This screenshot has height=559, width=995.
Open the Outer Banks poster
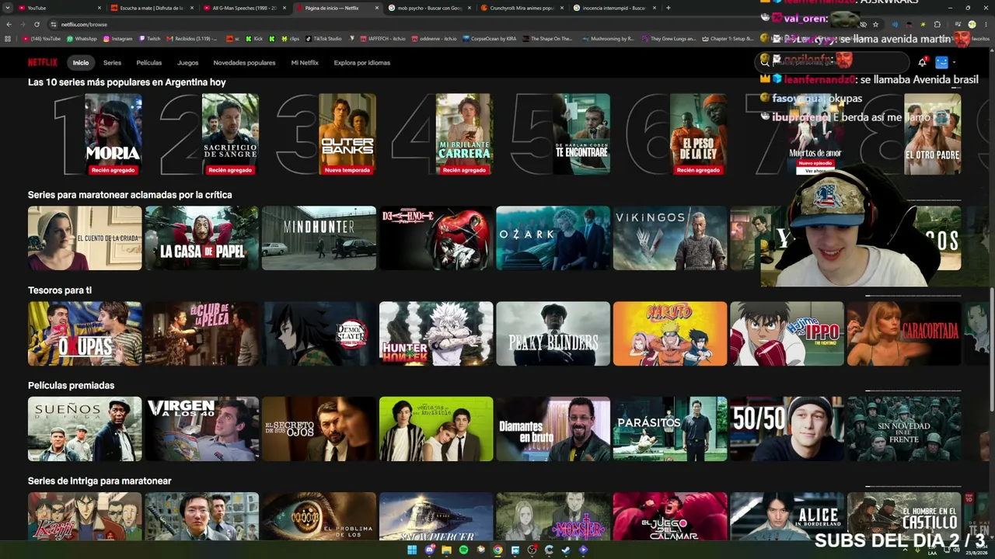[347, 134]
